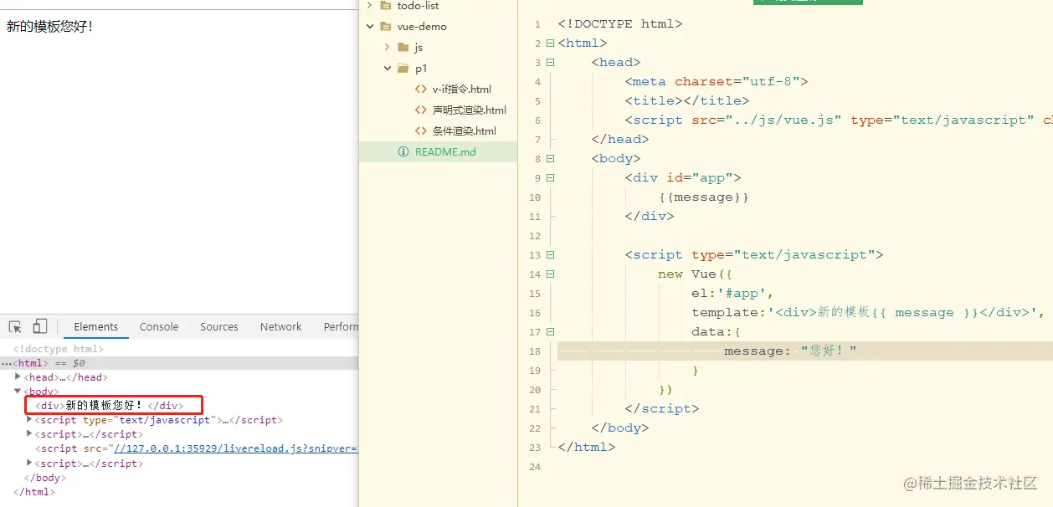
Task: Click the <title></title> code line
Action: click(687, 100)
